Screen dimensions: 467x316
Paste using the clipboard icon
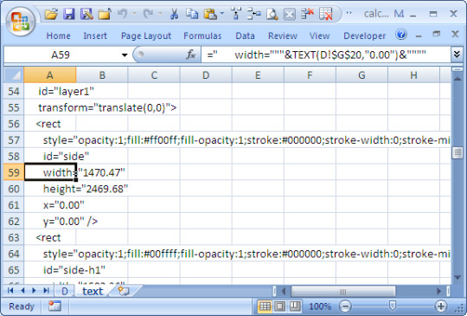[210, 14]
